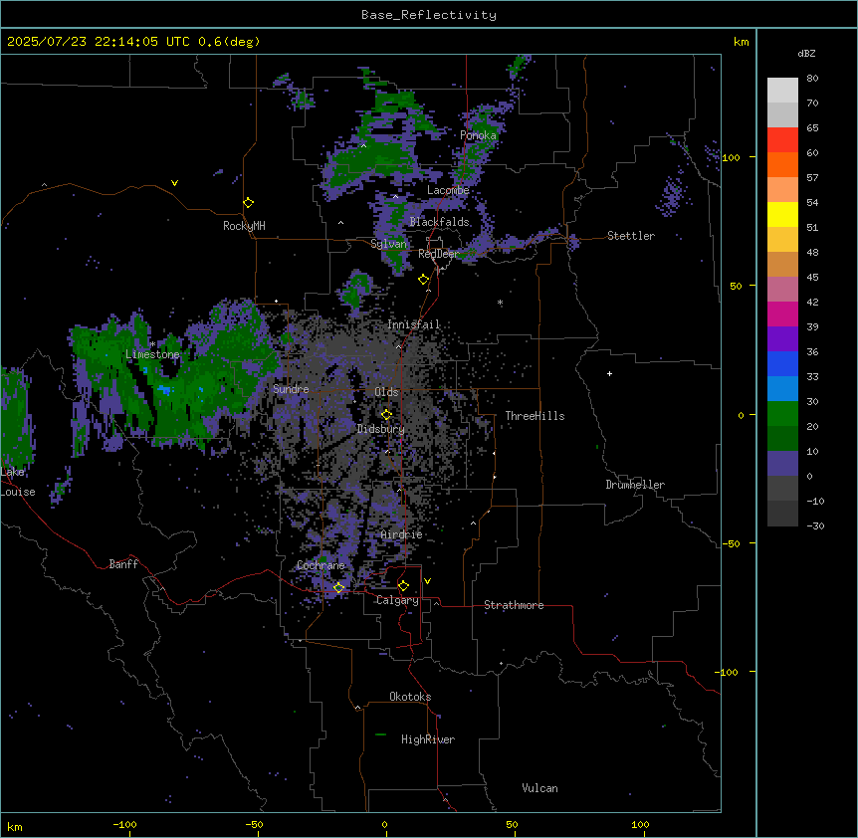Select the -10 value in the dBZ legend
This screenshot has height=838, width=858.
coord(815,501)
